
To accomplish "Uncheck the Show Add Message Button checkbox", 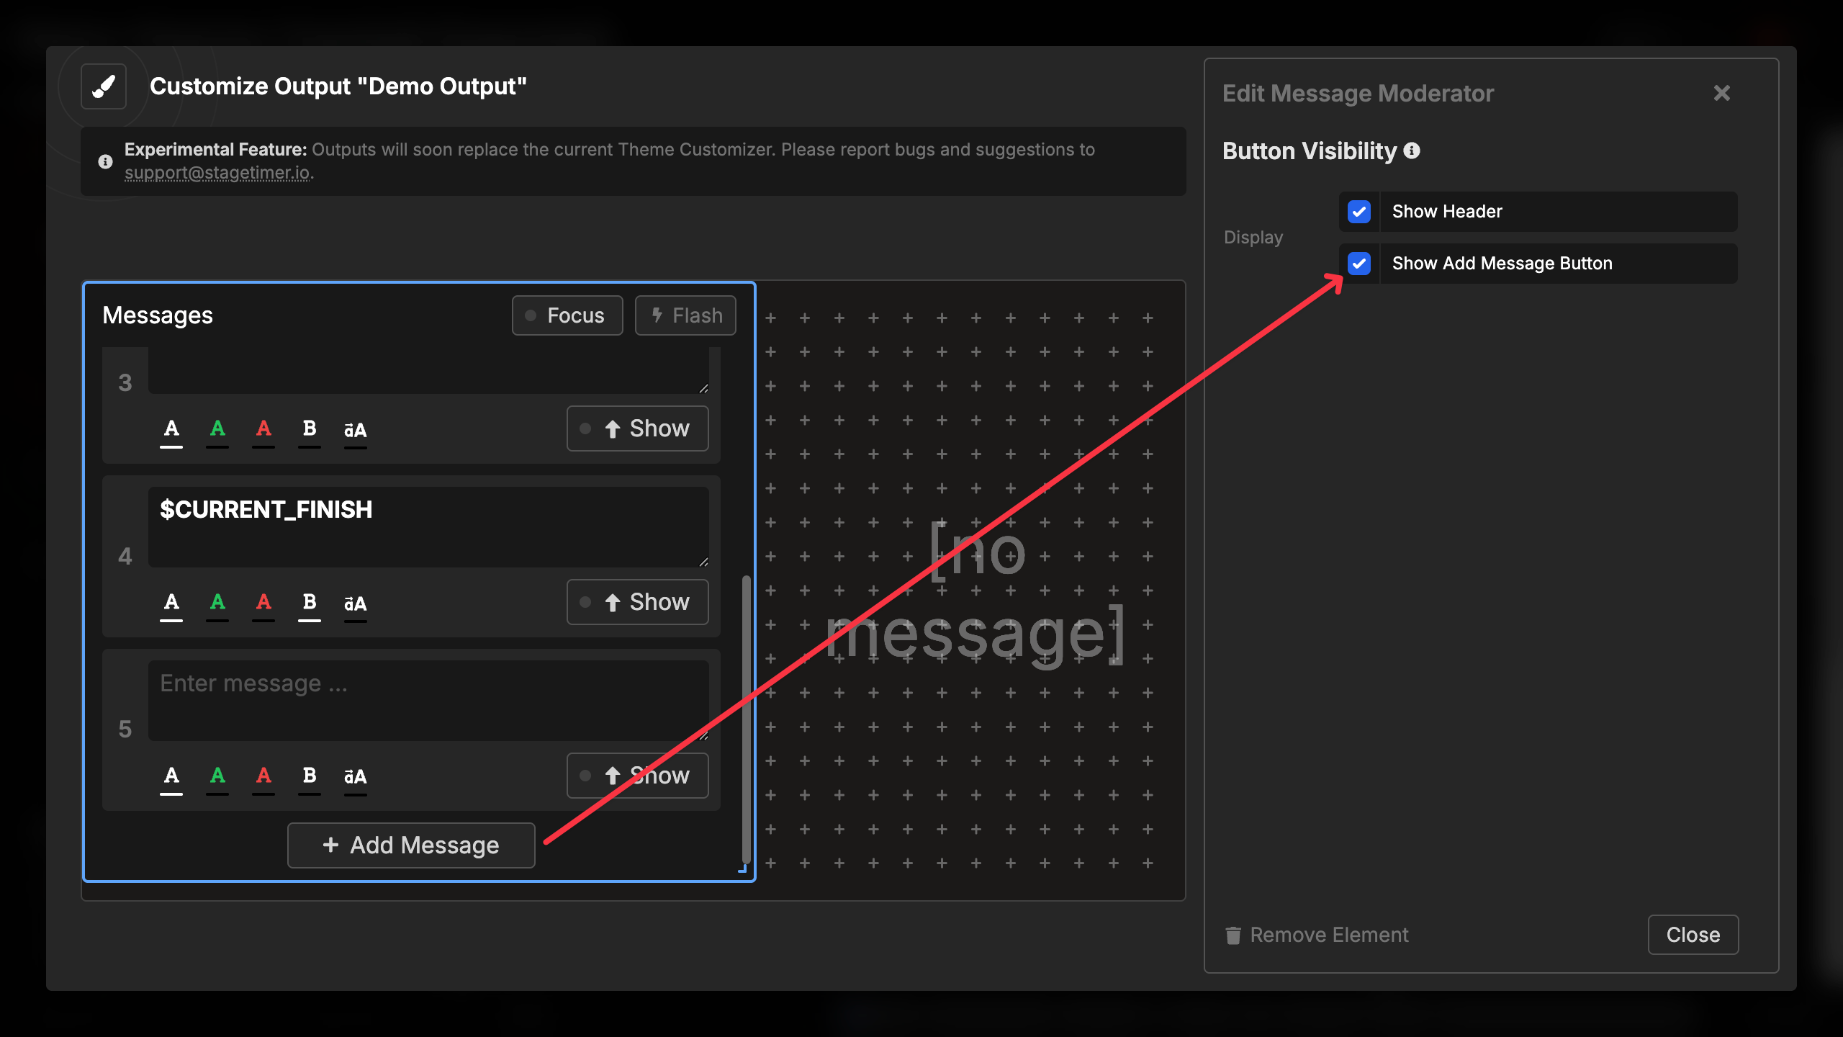I will [1359, 263].
